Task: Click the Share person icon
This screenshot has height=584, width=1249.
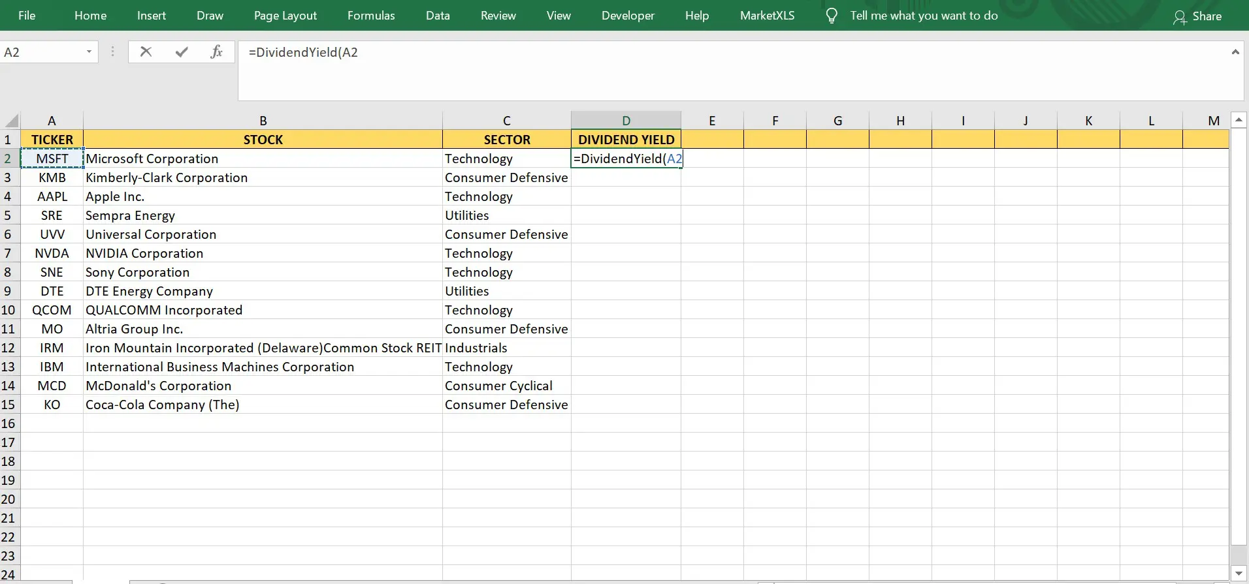Action: point(1179,17)
